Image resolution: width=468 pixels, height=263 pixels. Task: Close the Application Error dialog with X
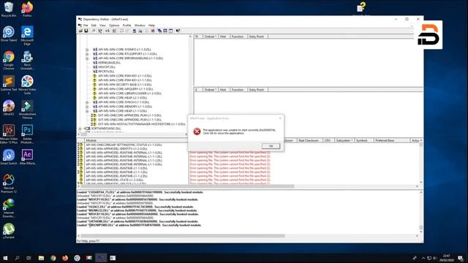pos(280,118)
